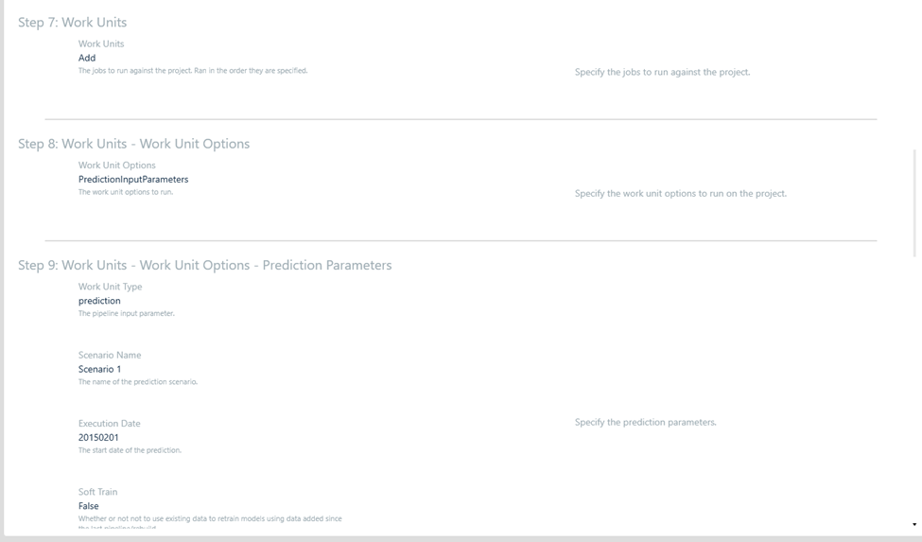Click the 'Work Unit Type' field label
Image resolution: width=922 pixels, height=542 pixels.
click(110, 287)
